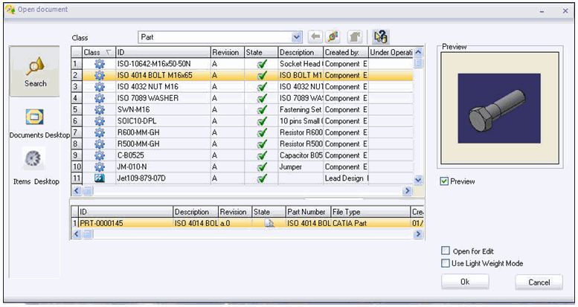Click the image icon for Jet109-879-07D row
The image size is (578, 307).
(99, 178)
